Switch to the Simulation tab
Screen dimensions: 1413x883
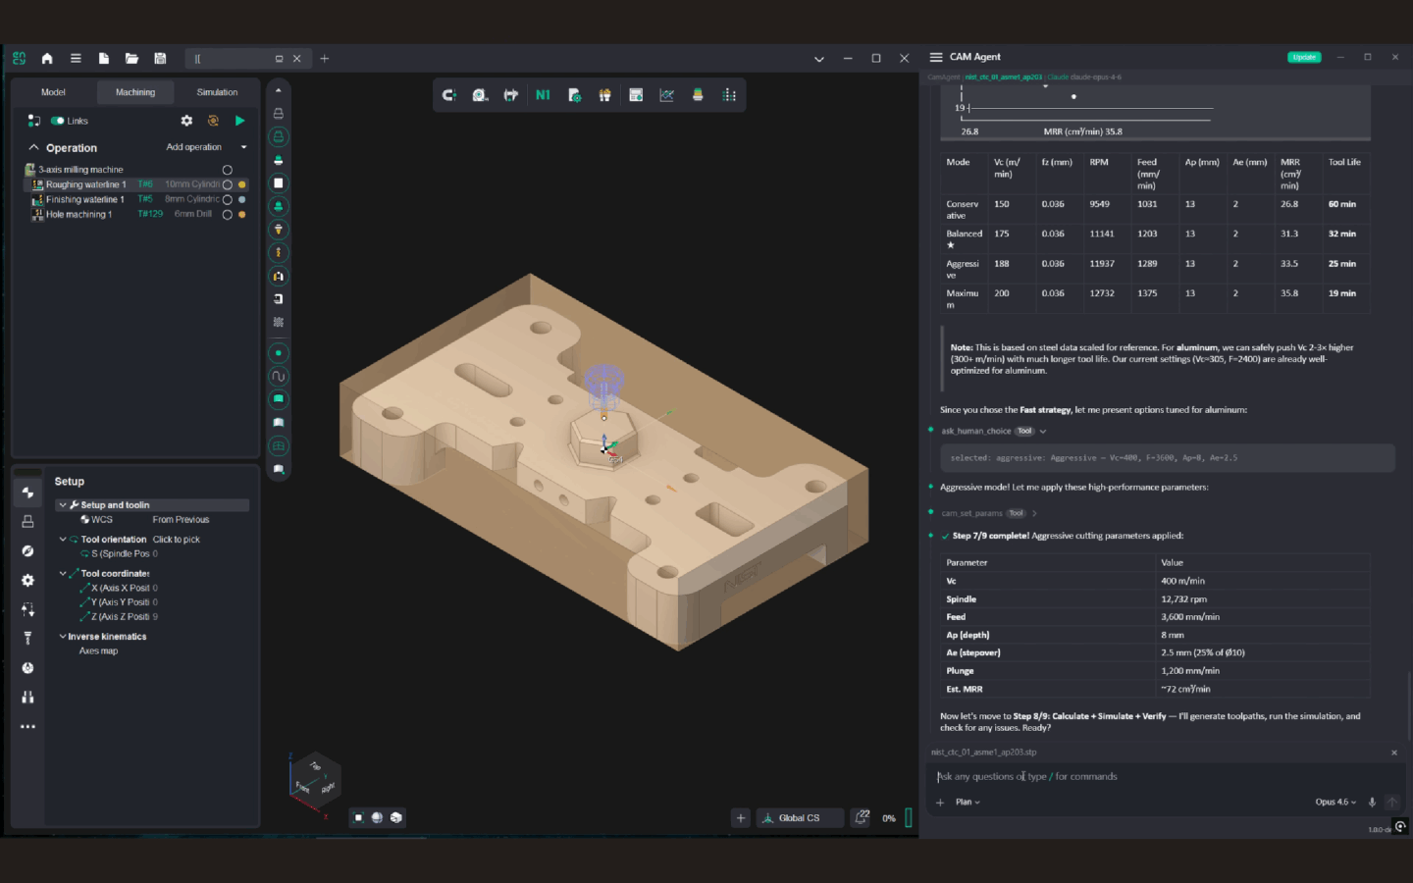click(215, 91)
